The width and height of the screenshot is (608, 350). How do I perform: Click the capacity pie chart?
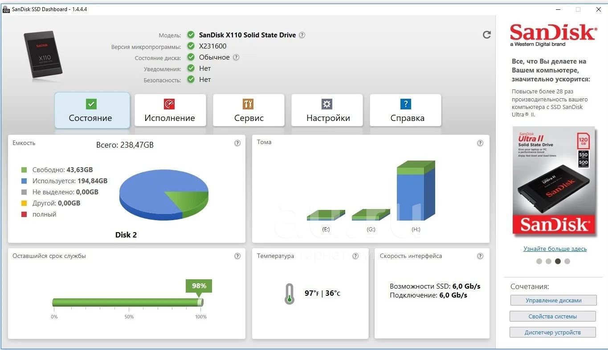164,194
